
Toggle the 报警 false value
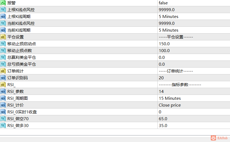[x=194, y=3]
